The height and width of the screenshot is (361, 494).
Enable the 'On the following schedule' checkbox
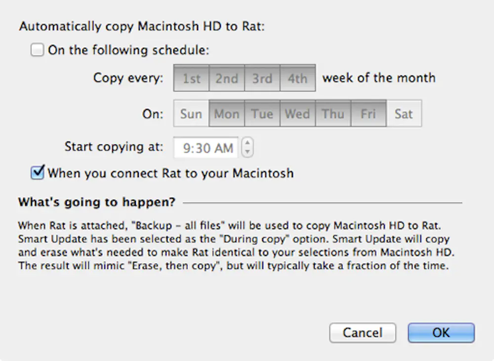click(x=37, y=50)
